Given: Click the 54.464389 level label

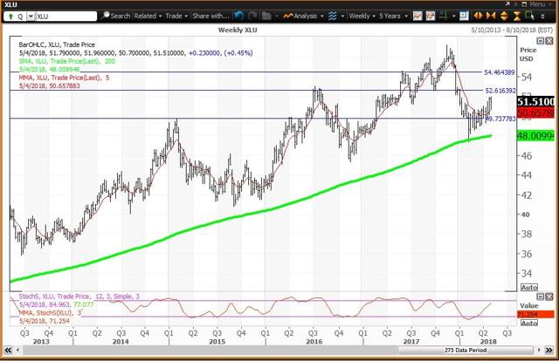Looking at the screenshot, I should pos(499,72).
